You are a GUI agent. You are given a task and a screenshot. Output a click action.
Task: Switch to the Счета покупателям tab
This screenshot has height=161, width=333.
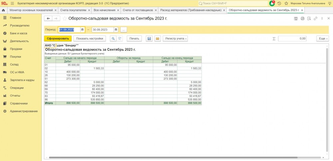pos(73,10)
